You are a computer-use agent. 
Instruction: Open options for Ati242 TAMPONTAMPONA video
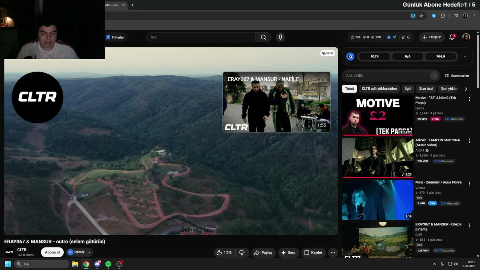point(469,141)
